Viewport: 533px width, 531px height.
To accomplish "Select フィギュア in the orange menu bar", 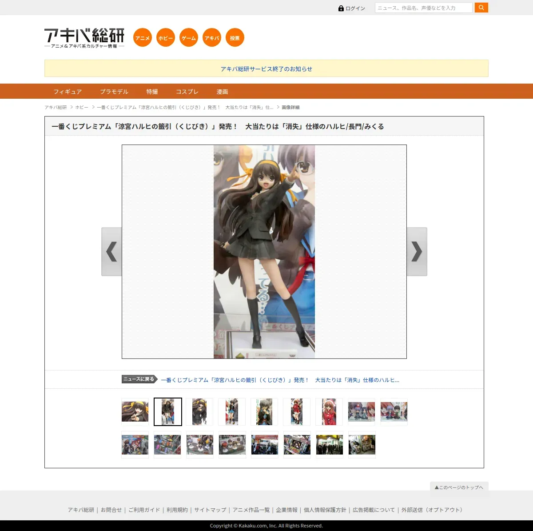I will 68,92.
